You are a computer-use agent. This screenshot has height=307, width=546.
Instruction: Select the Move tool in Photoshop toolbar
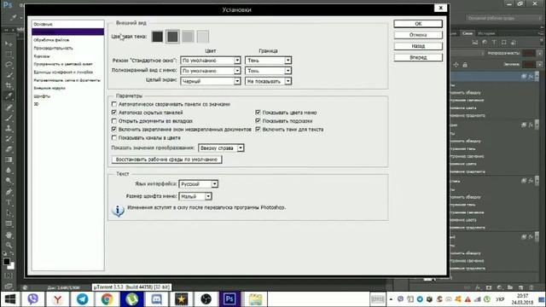point(9,43)
